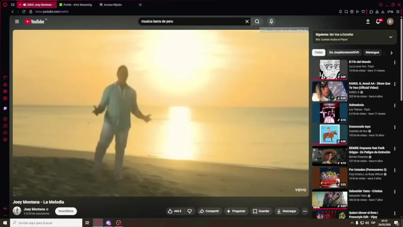Take a snapshot with the camera icon

pyautogui.click(x=346, y=12)
